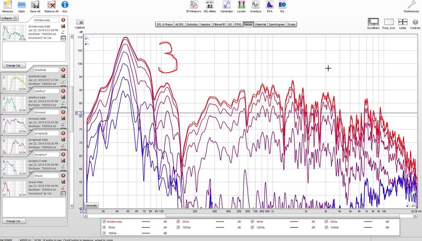Click the top Change Cal button

(x=14, y=65)
